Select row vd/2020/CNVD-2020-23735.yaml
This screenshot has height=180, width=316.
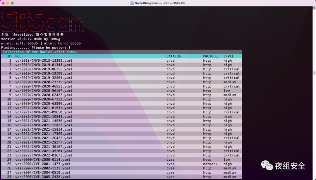point(121,82)
